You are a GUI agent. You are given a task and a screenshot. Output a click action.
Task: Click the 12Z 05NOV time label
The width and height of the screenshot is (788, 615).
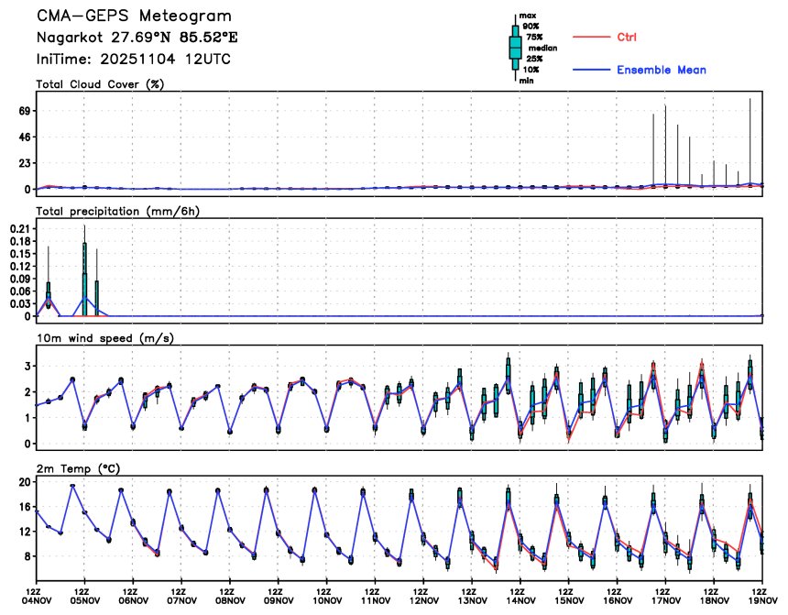[83, 596]
